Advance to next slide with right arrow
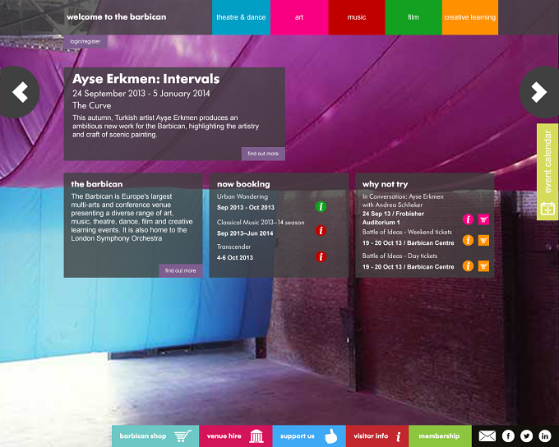559x447 pixels. coord(539,92)
